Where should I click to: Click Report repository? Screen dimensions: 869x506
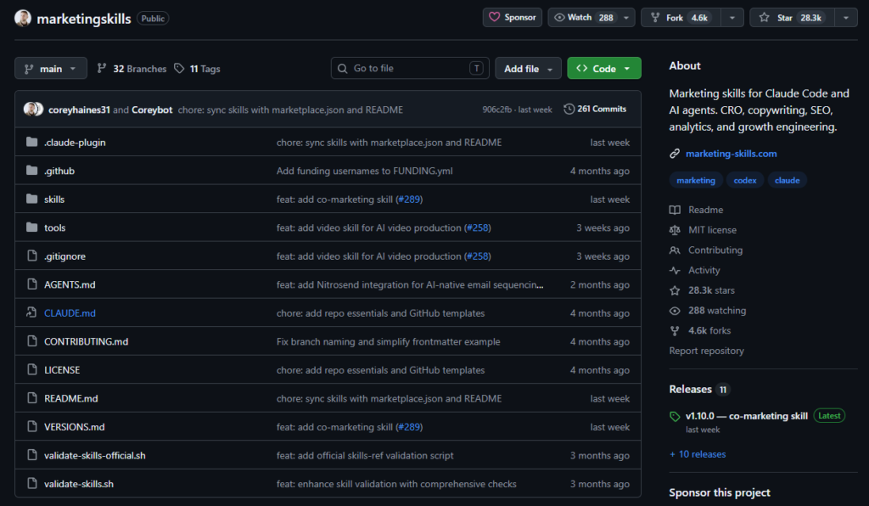(707, 351)
